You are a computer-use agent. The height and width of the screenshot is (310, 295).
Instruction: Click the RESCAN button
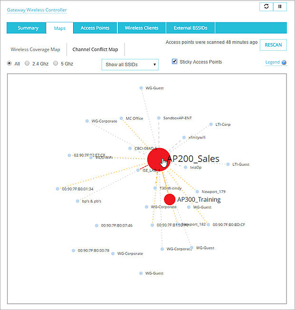273,45
